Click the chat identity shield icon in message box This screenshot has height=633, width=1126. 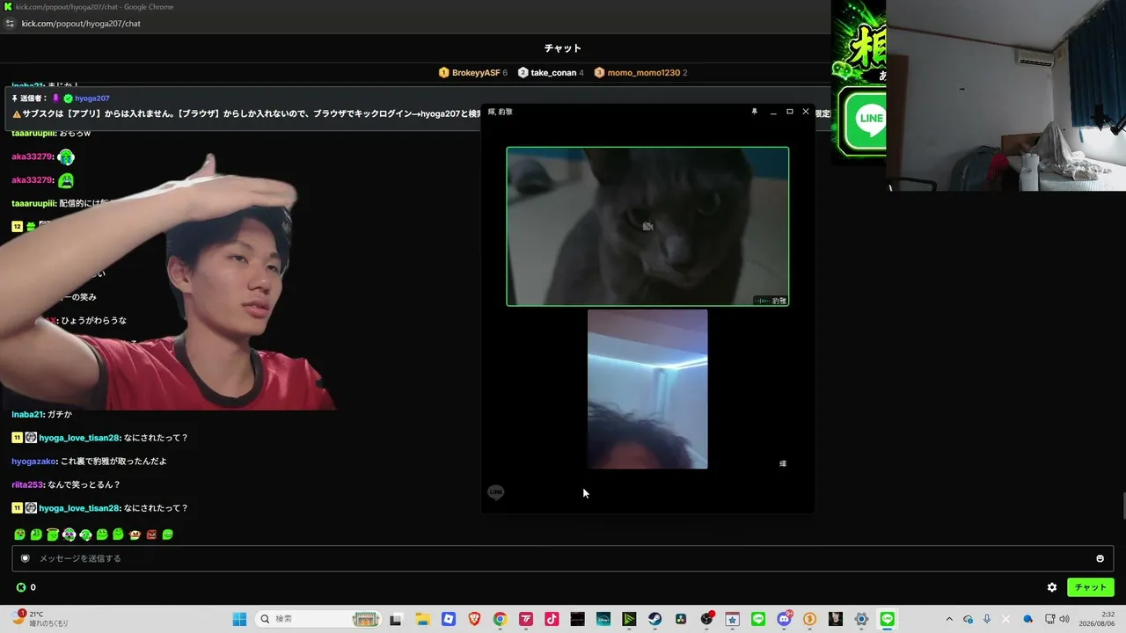pyautogui.click(x=25, y=558)
